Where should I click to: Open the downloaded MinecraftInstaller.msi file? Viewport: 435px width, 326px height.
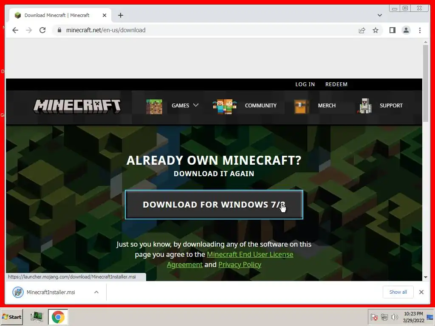point(51,292)
